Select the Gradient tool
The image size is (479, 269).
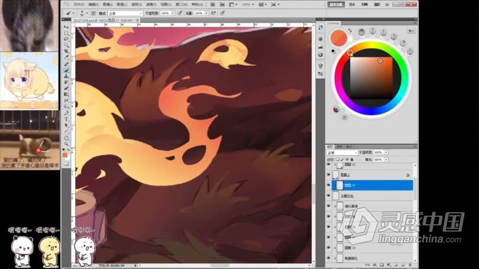pos(66,95)
